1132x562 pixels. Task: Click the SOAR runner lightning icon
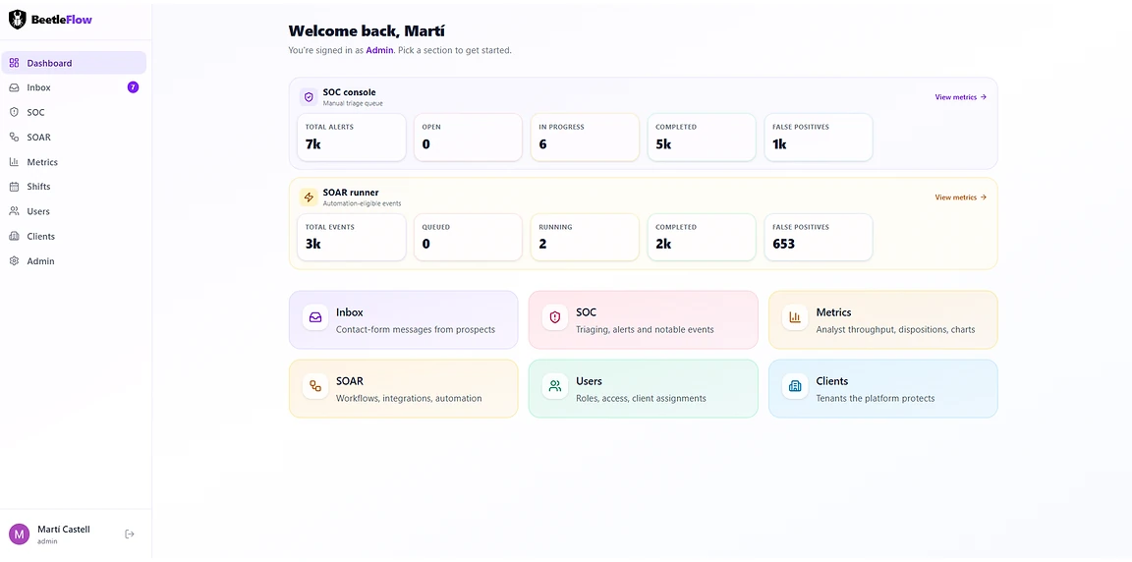point(309,197)
